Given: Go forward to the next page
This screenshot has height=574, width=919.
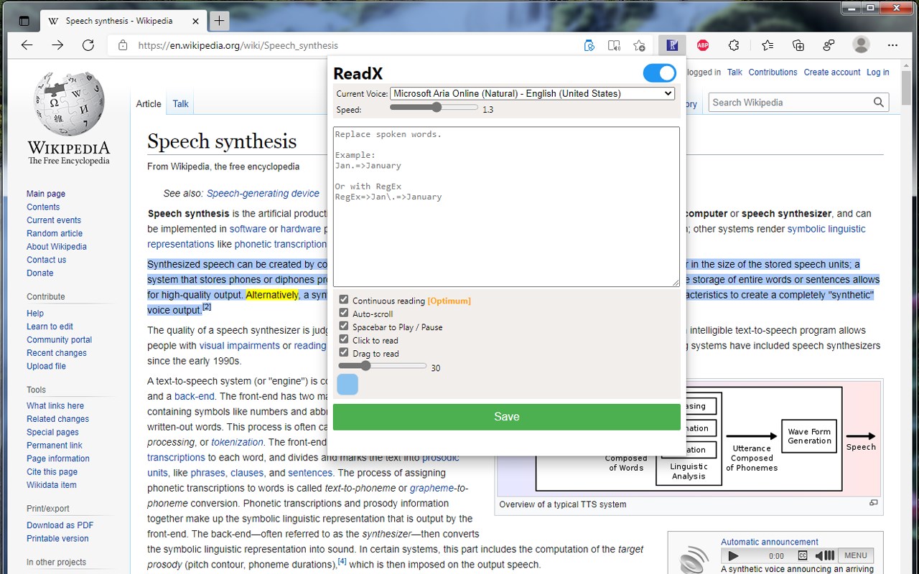Looking at the screenshot, I should click(x=57, y=45).
